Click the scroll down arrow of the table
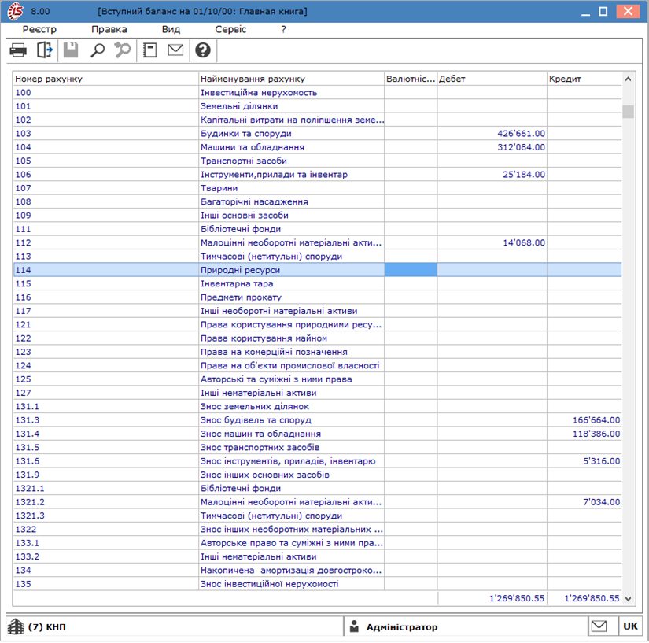Screen dimensions: 649x643 tap(628, 599)
